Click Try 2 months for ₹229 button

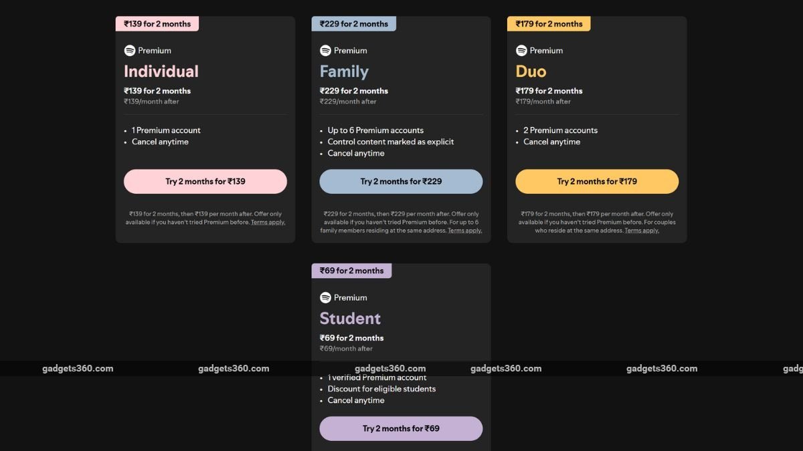tap(401, 182)
